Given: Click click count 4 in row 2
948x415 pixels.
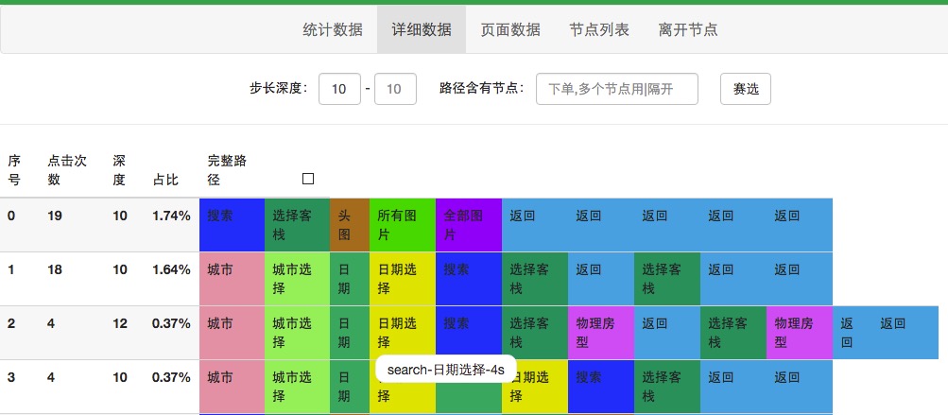Looking at the screenshot, I should click(x=51, y=323).
